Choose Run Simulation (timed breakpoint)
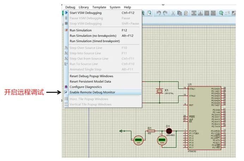 pyautogui.click(x=103, y=41)
